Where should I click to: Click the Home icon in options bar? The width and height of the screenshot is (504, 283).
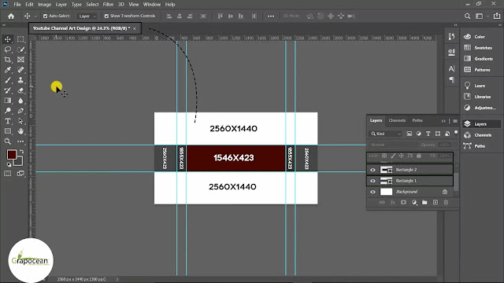click(11, 16)
